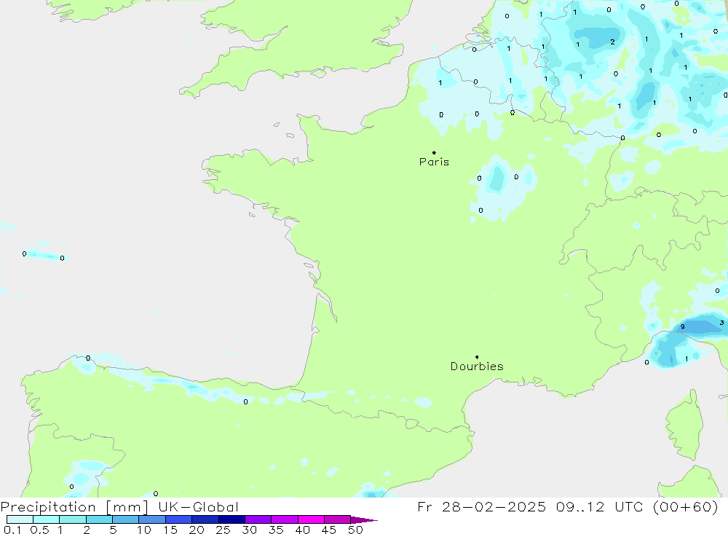
Task: Click the legend label '35'
Action: (276, 530)
